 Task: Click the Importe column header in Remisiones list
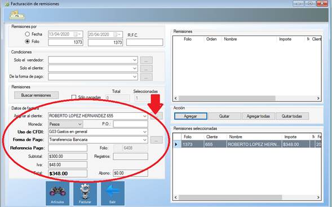[285, 39]
